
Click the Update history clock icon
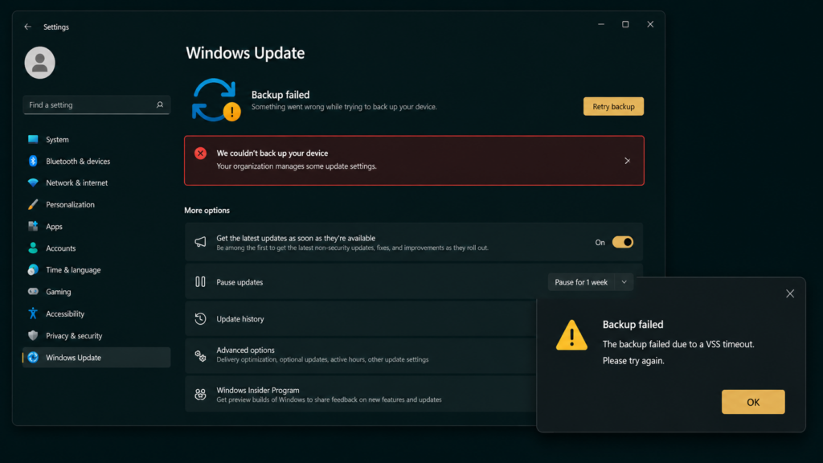point(200,318)
